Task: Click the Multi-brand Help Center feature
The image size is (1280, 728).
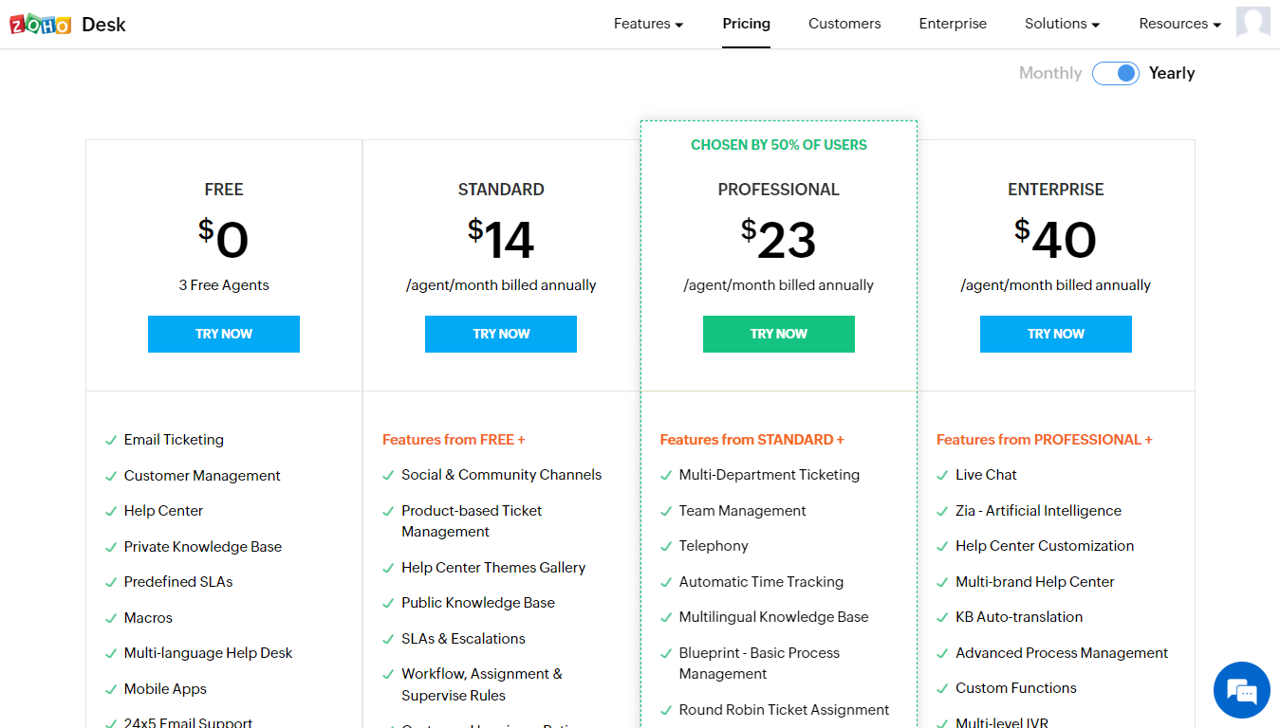Action: click(1034, 582)
